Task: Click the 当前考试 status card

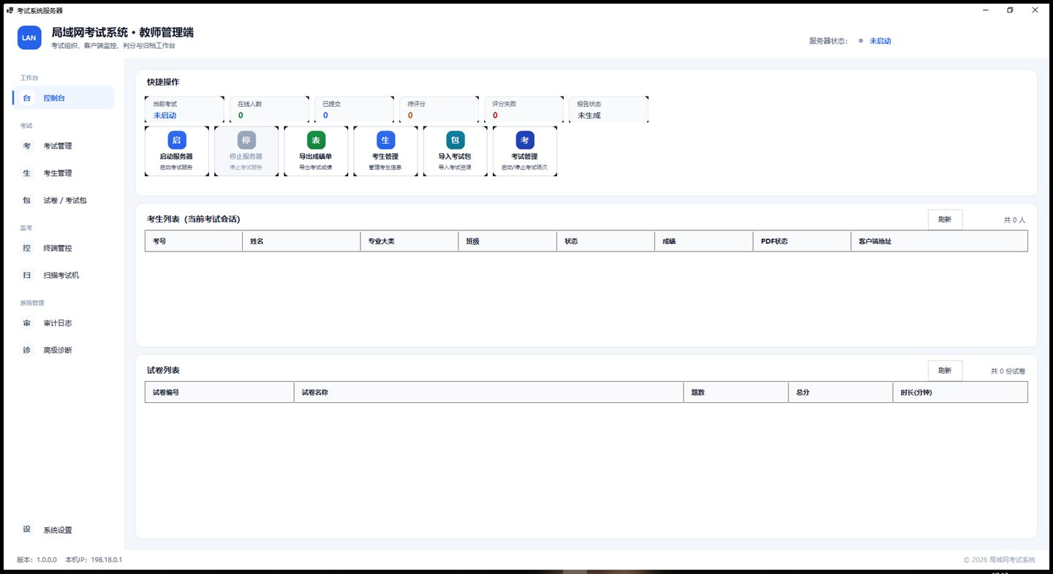Action: point(184,110)
